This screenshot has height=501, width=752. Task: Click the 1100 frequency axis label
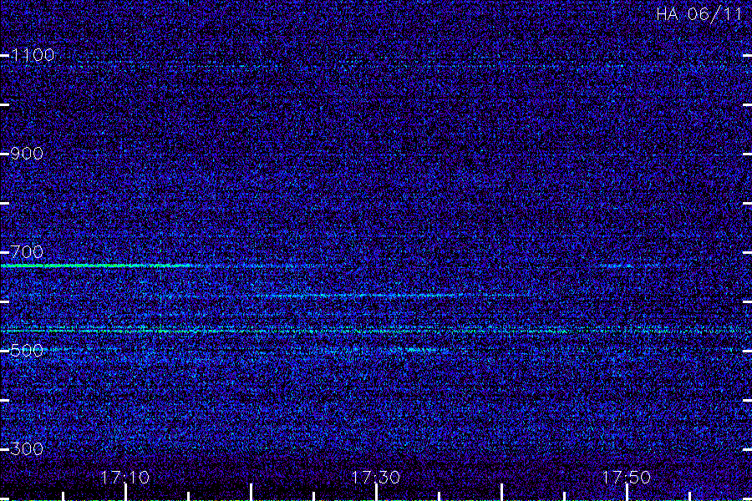[33, 55]
